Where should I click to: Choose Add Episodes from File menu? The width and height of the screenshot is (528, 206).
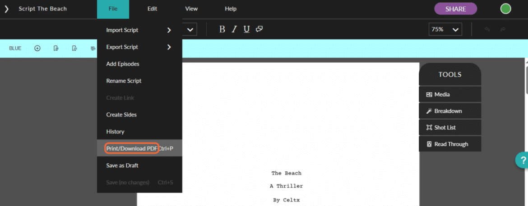pyautogui.click(x=139, y=64)
